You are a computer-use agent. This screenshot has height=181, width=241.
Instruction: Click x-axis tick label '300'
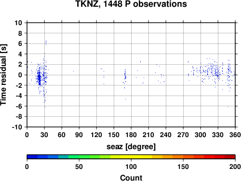(x=201, y=135)
